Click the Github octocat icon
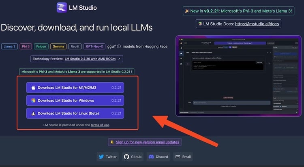The height and width of the screenshot is (167, 304). click(126, 157)
